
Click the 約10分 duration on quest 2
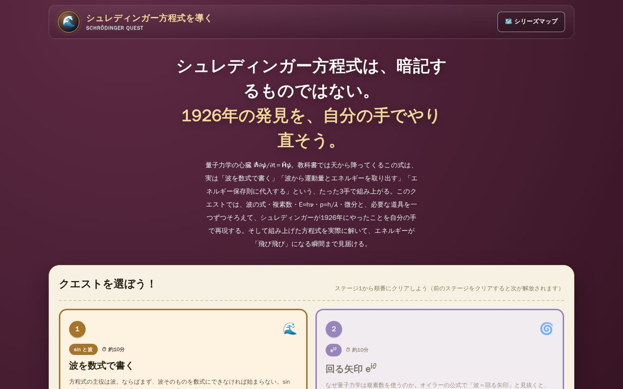tap(357, 350)
